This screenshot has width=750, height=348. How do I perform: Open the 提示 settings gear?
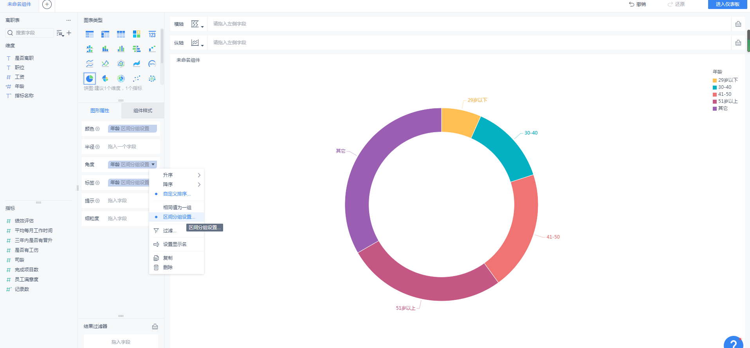tap(97, 201)
